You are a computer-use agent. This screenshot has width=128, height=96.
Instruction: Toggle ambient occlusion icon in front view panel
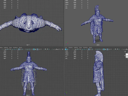(x=45, y=49)
